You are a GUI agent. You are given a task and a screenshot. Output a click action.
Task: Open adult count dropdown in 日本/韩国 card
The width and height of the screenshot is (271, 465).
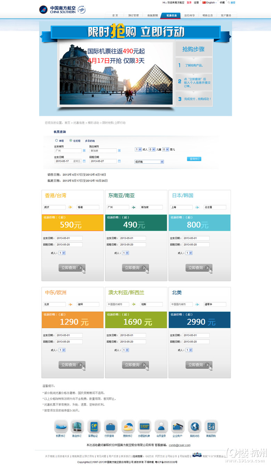pyautogui.click(x=189, y=253)
